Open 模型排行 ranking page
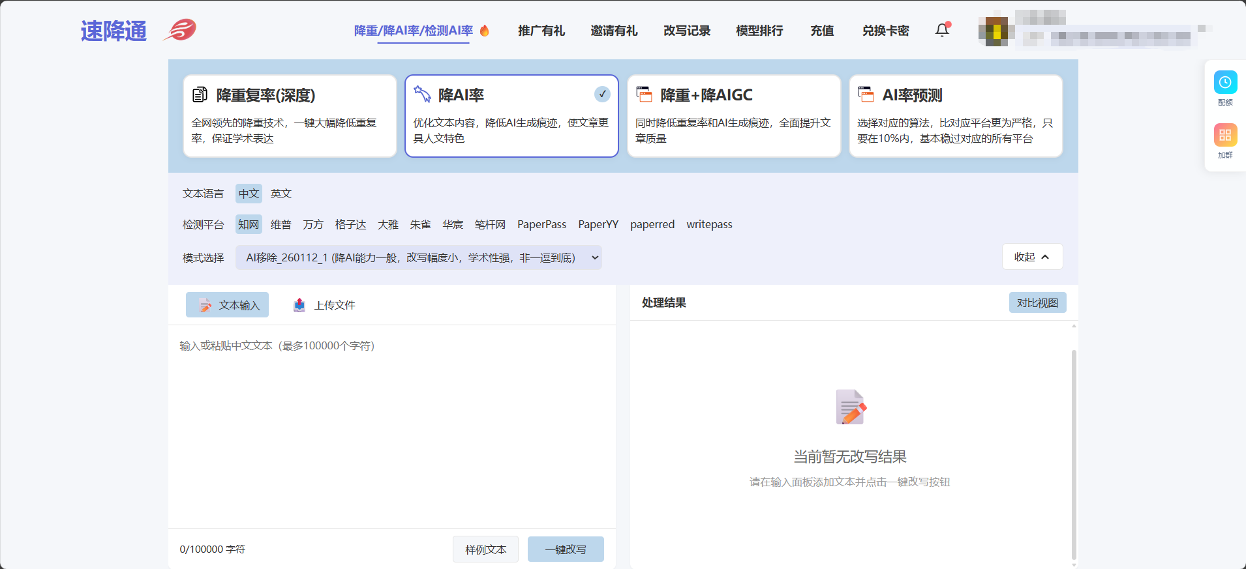Viewport: 1246px width, 569px height. (759, 31)
